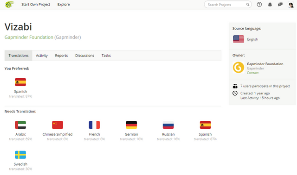Click "Created: 1 year ago" text
The image size is (297, 175).
click(x=255, y=93)
